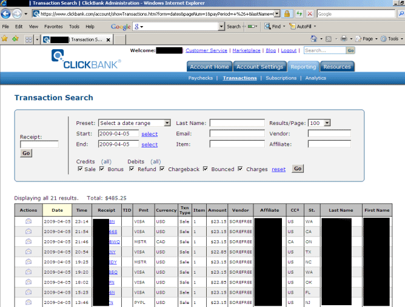Viewport: 405px width, 307px height.
Task: Click the Go button next to reset link
Action: point(298,169)
